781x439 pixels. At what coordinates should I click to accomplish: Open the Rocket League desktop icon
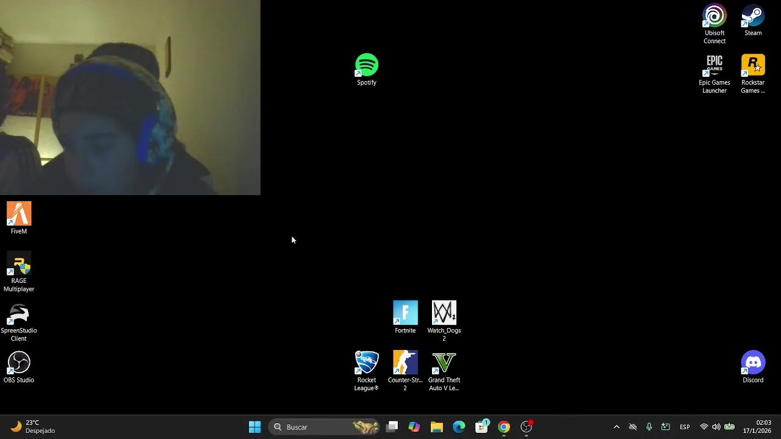[367, 371]
